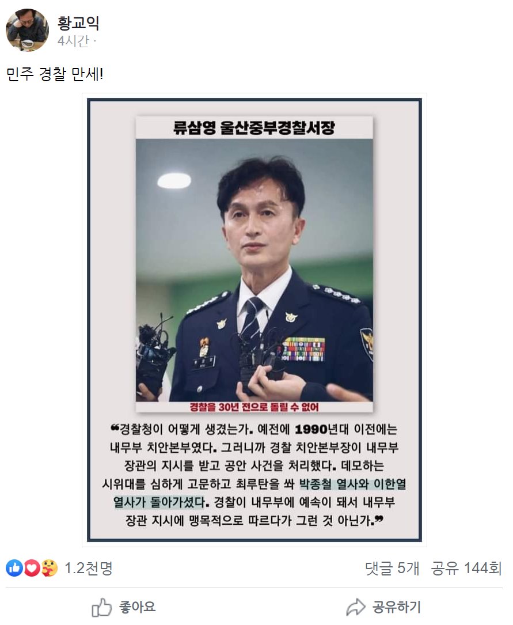Open the 4시간 timestamp link
The width and height of the screenshot is (513, 625).
(x=73, y=41)
